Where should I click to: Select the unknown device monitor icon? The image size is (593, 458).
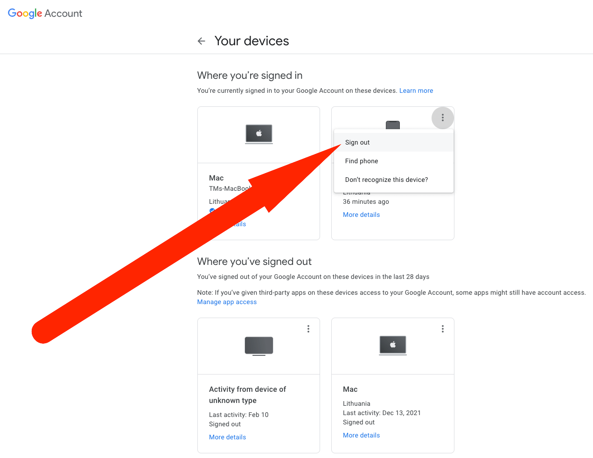259,346
